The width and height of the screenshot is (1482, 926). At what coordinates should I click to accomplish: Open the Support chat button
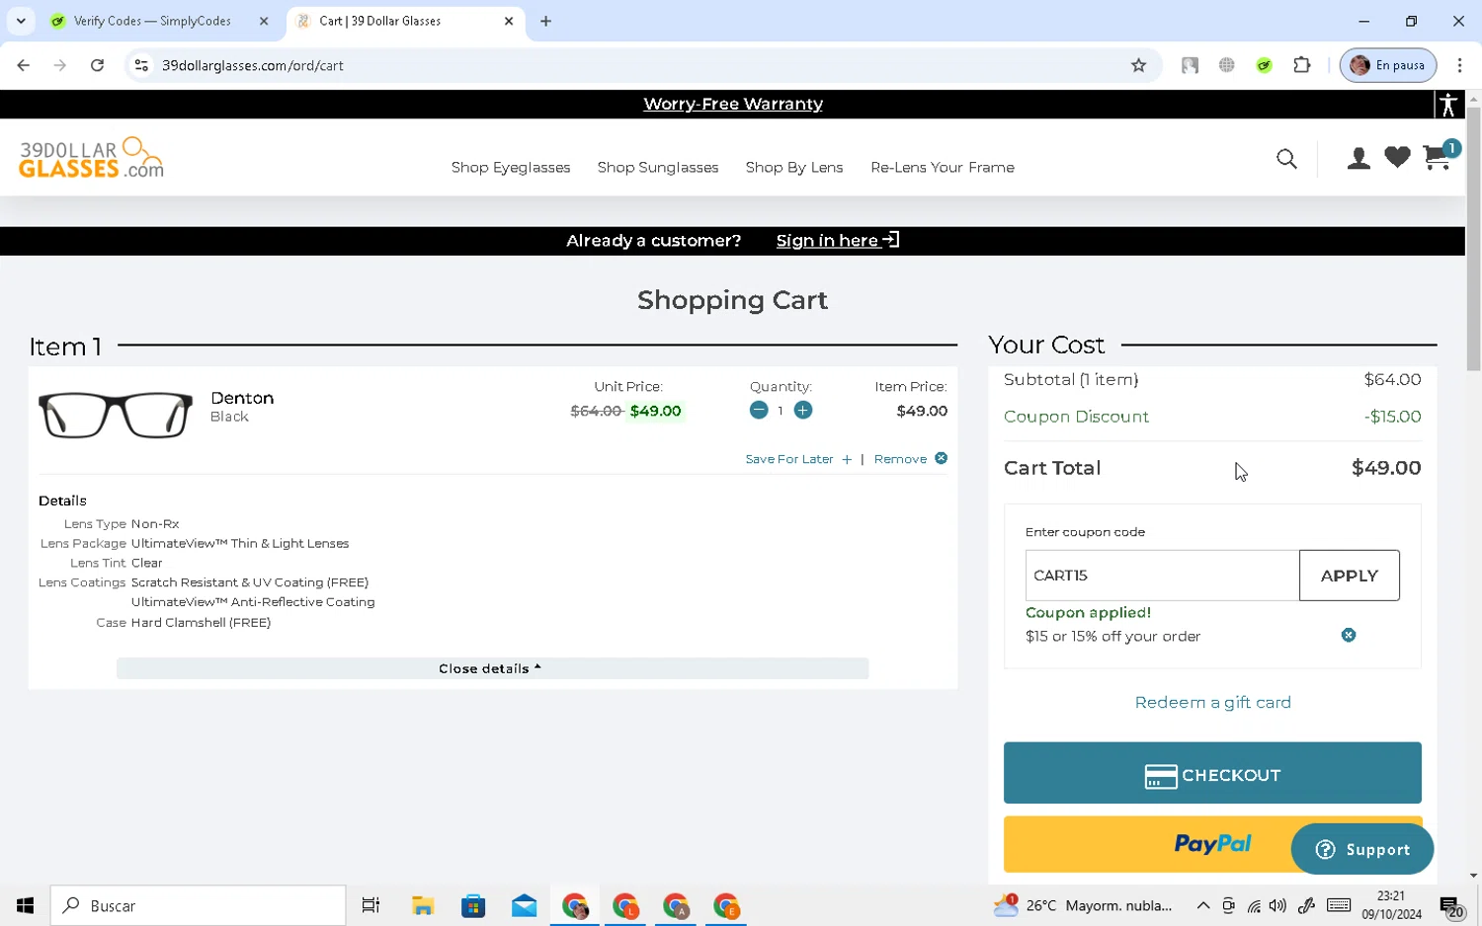1361,849
